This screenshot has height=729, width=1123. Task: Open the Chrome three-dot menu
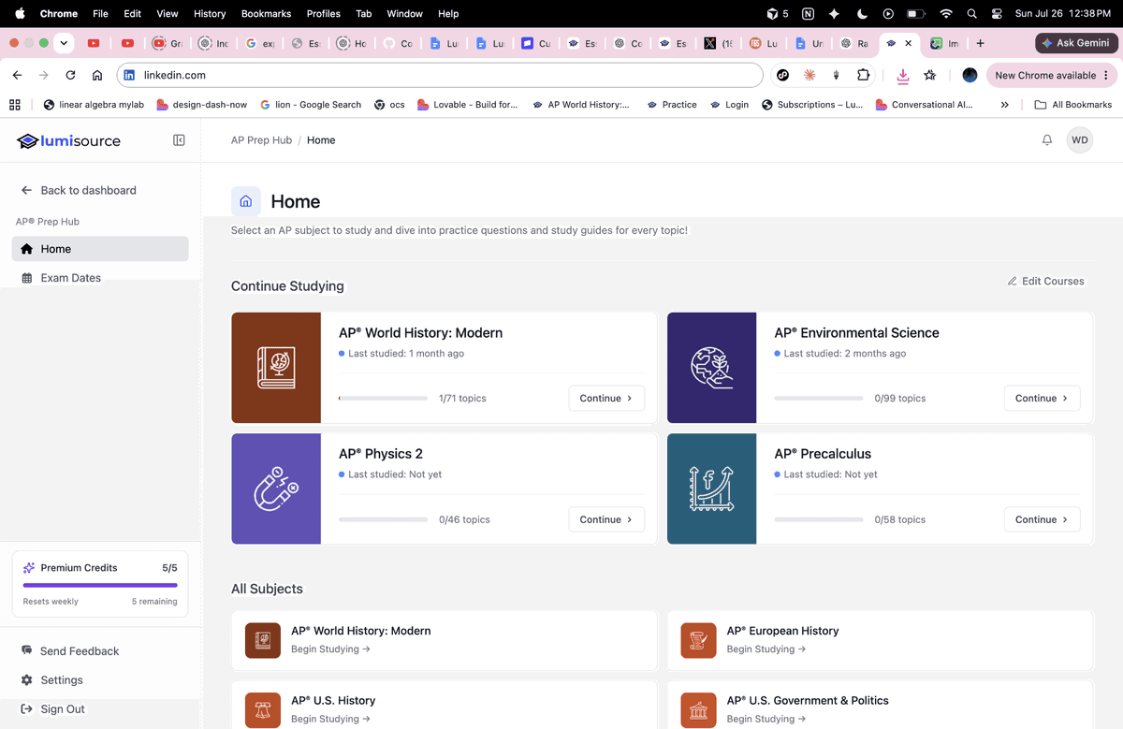click(1106, 75)
